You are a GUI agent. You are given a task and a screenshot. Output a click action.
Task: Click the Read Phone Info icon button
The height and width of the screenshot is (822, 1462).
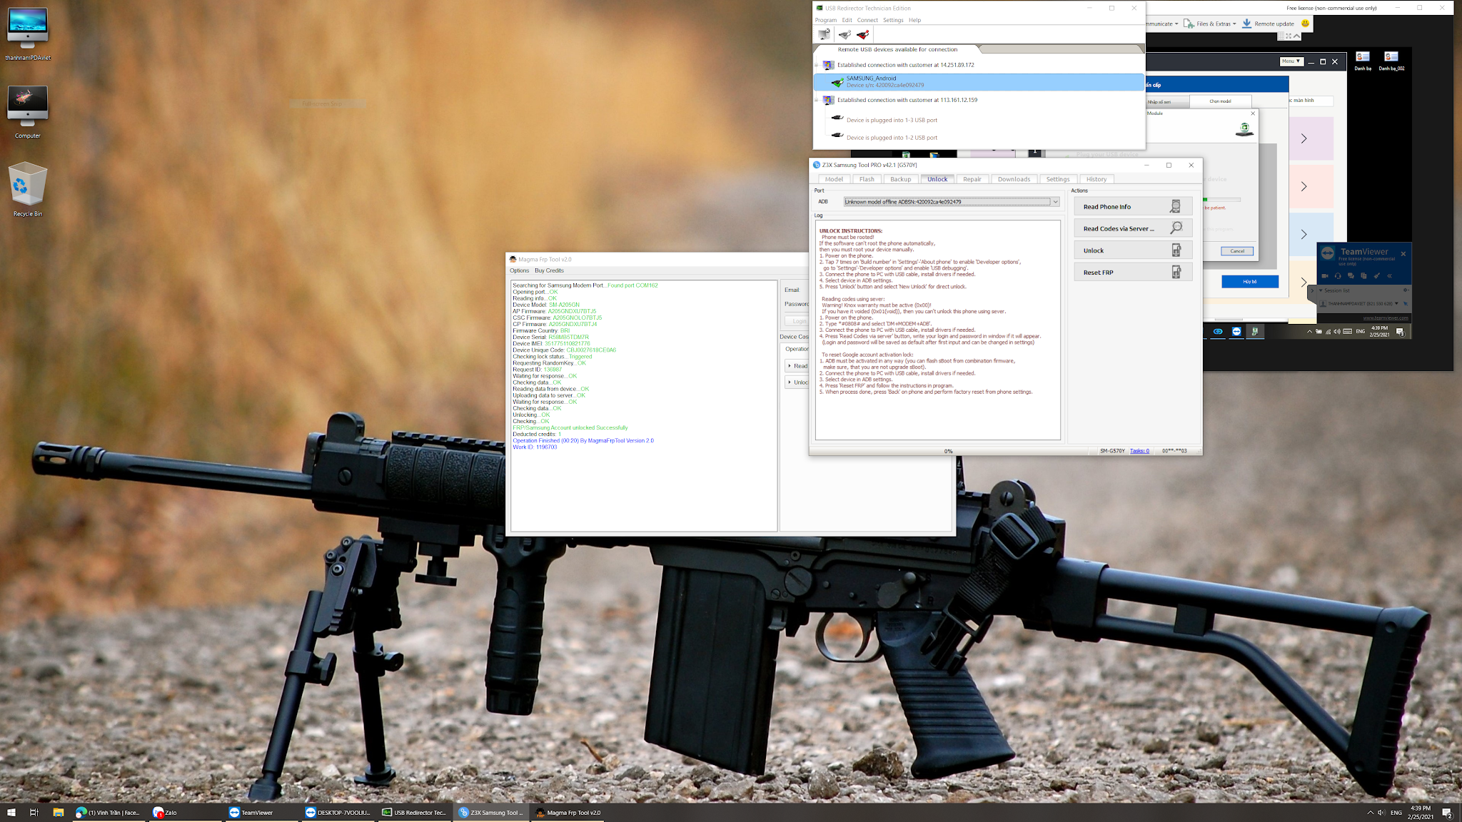click(1175, 207)
